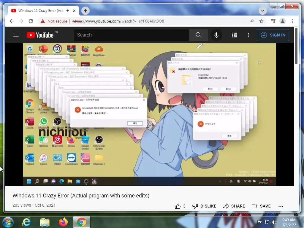
Task: Launch Internet Explorer from the taskbar
Action: [26, 222]
